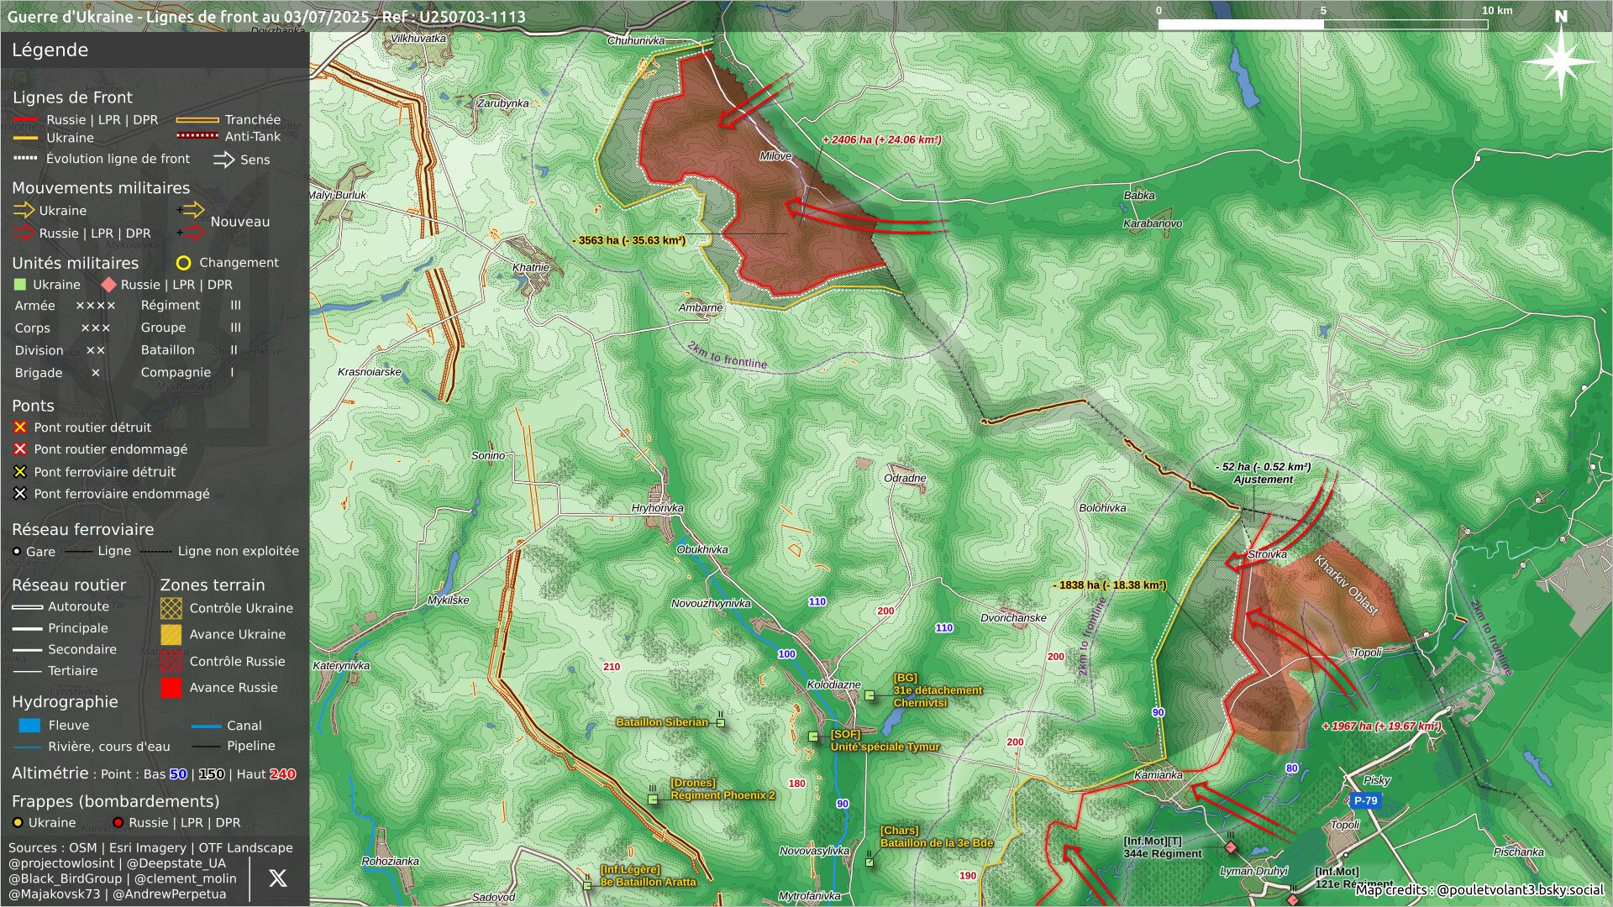Click the white Sens arrow legend icon
This screenshot has height=907, width=1613.
223,159
